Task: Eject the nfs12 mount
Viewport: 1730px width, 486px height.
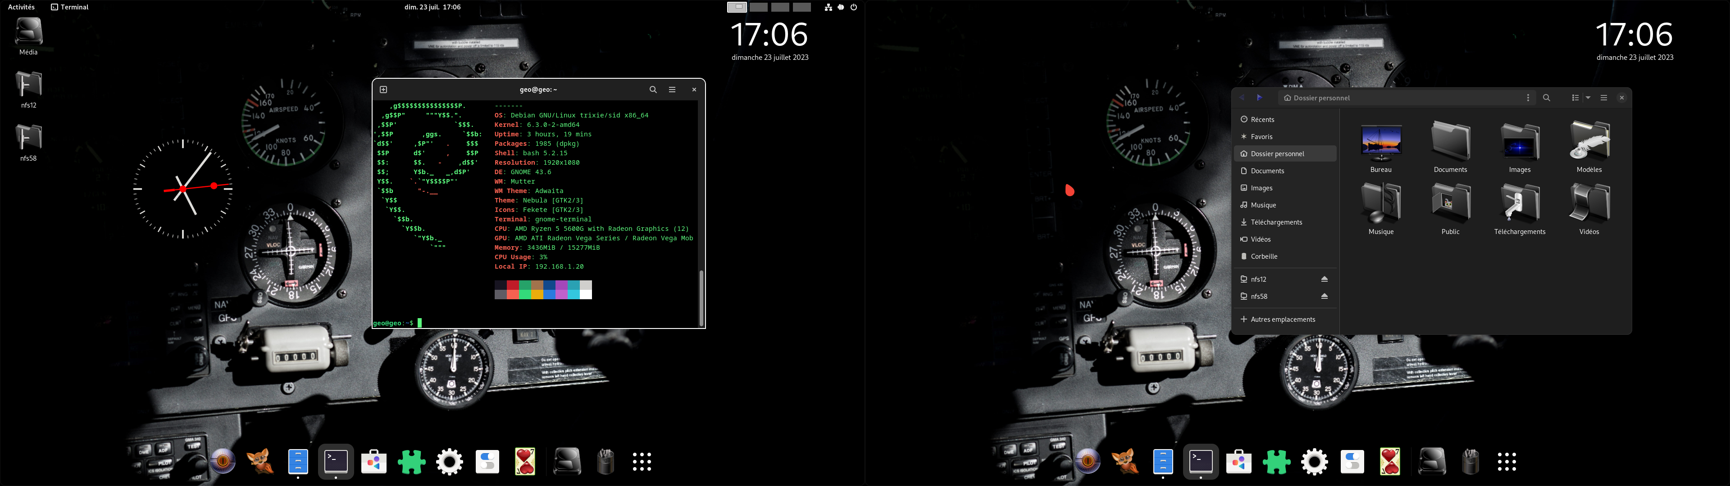Action: pyautogui.click(x=1325, y=279)
